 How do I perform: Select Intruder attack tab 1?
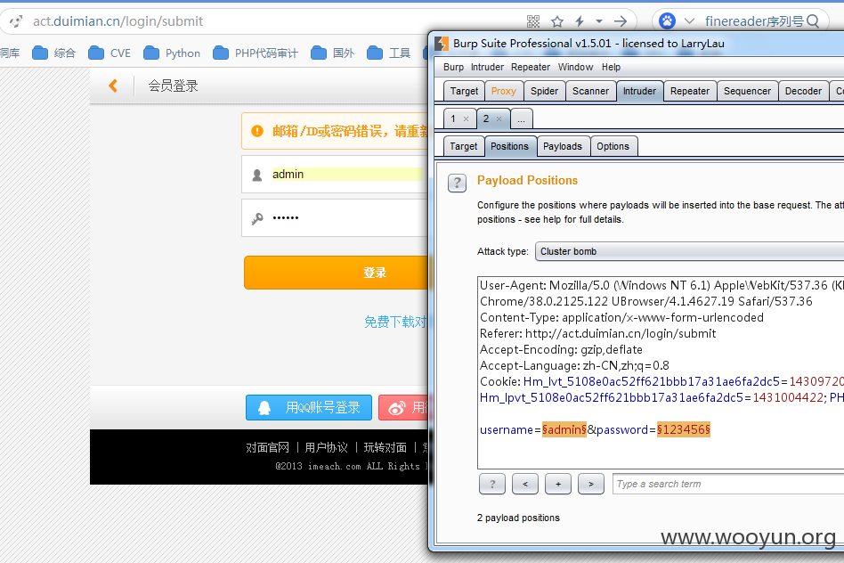[453, 118]
